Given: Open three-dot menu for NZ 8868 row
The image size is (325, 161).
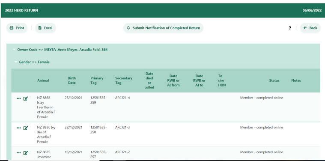Looking at the screenshot, I should (19, 98).
